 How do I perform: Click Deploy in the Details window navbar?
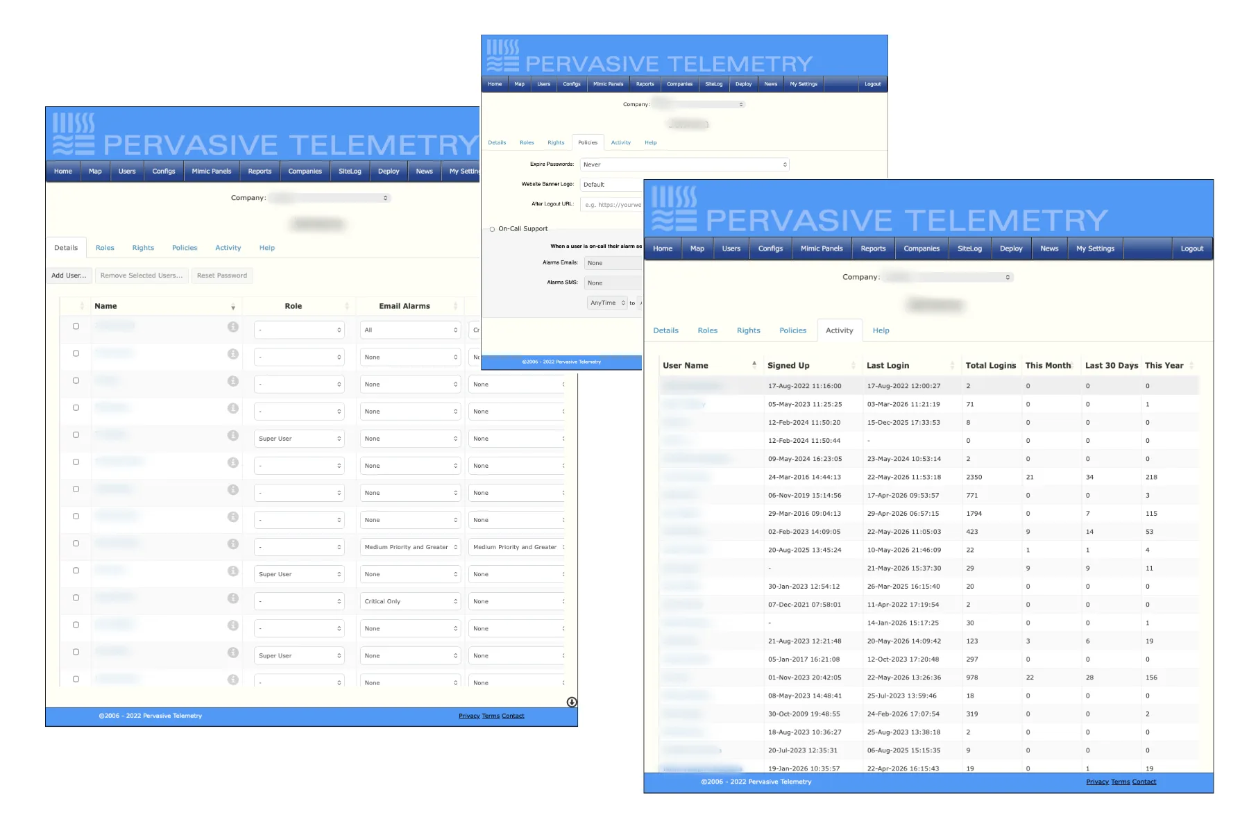(x=389, y=171)
